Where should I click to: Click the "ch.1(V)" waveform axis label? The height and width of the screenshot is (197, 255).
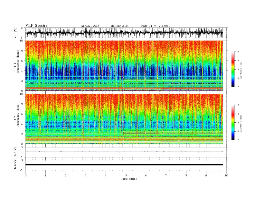(15, 33)
